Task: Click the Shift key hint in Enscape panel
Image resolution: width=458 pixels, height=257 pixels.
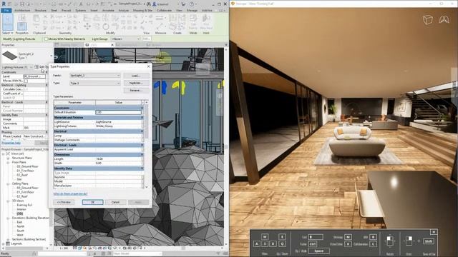Action: (x=429, y=241)
